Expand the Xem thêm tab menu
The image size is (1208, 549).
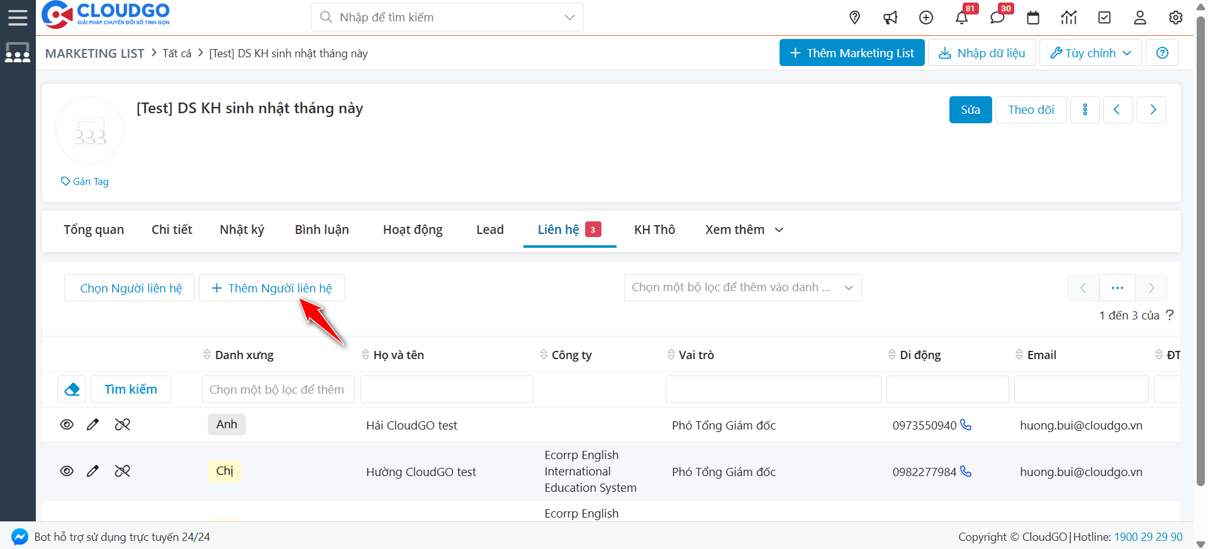click(x=744, y=230)
